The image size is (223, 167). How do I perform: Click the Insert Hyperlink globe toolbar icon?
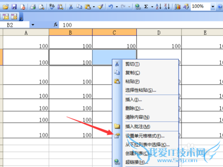point(138,7)
